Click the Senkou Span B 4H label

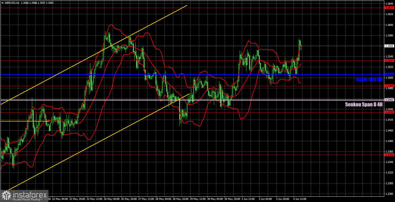364,105
